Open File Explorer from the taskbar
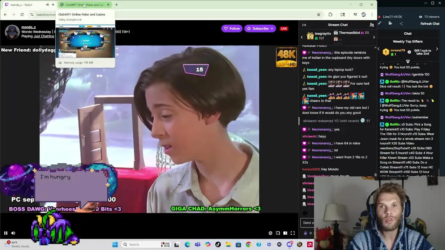The image size is (445, 250). pyautogui.click(x=228, y=244)
